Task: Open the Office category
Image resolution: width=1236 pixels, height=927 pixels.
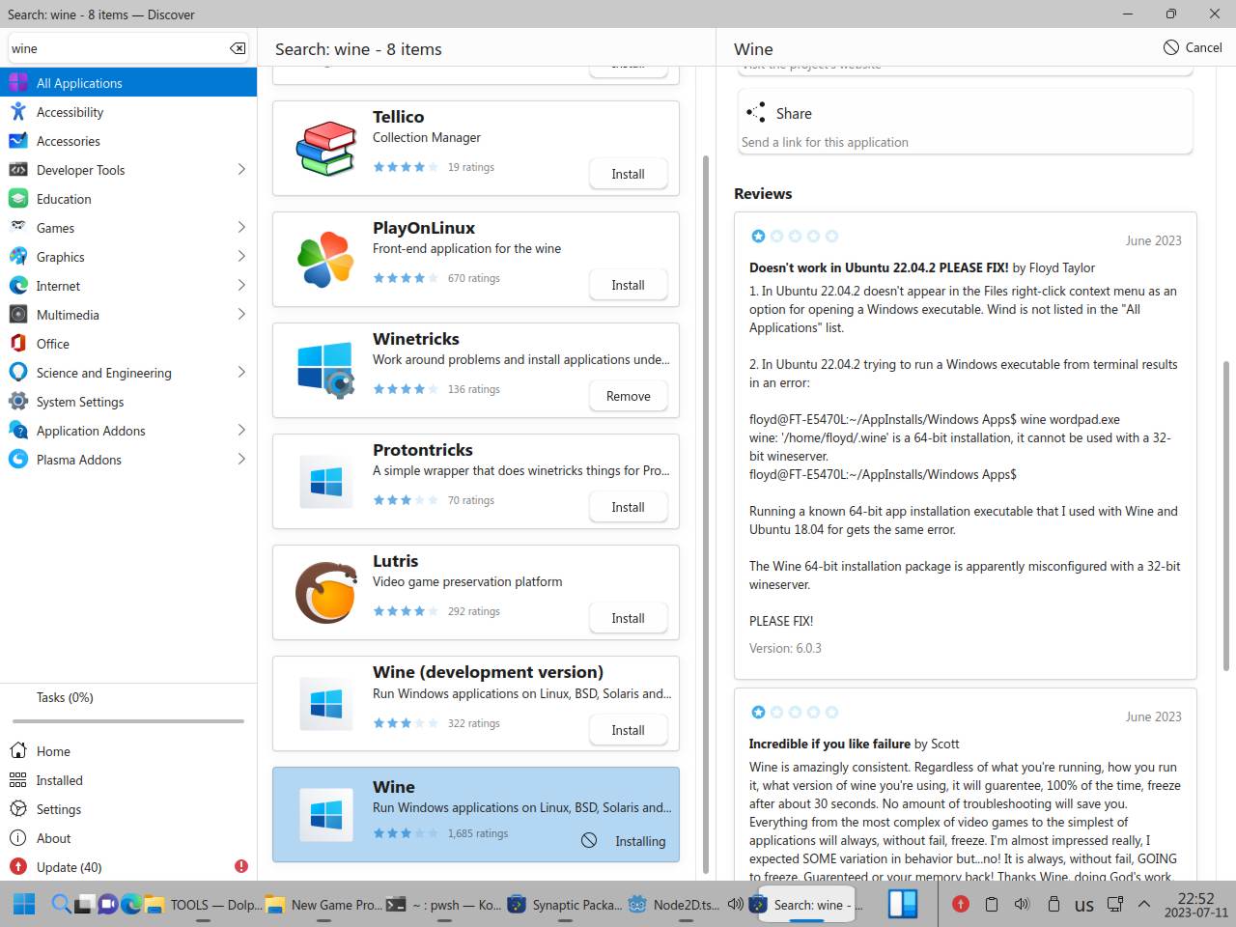Action: 128,344
